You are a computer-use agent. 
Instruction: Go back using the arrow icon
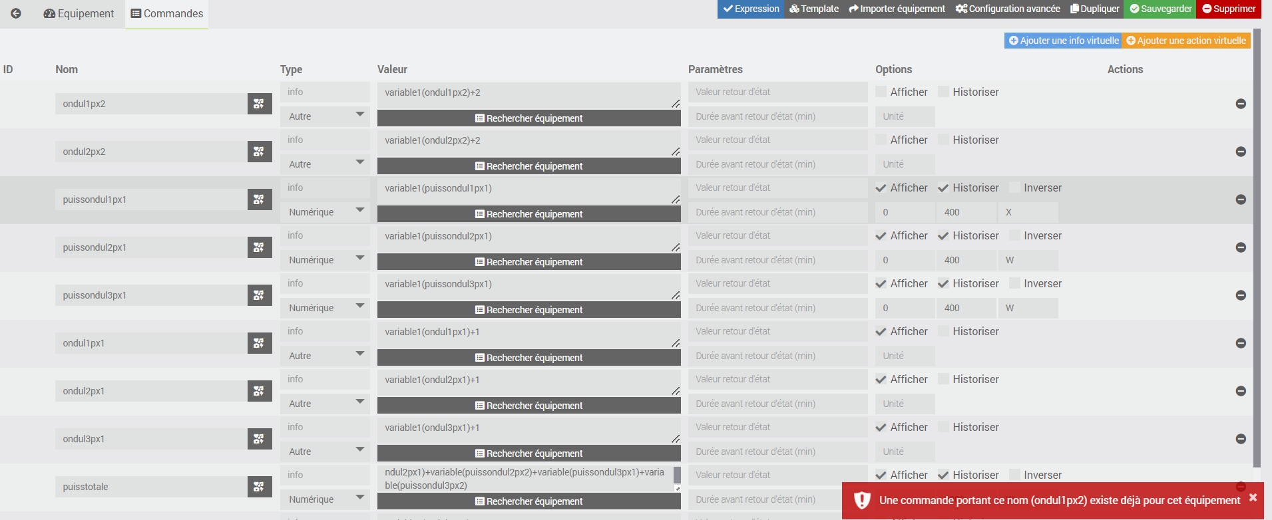click(16, 13)
